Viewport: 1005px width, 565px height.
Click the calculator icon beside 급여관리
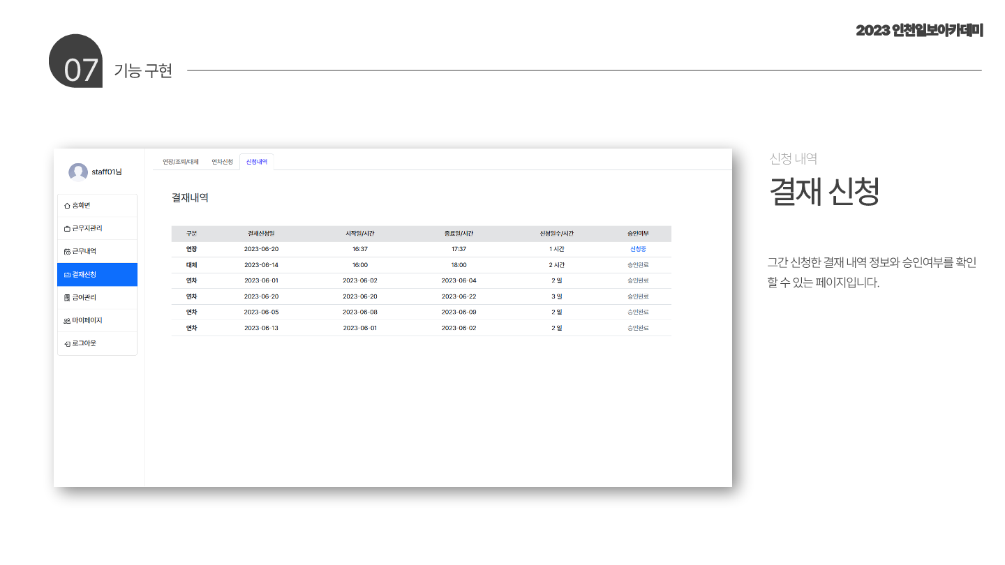click(67, 297)
